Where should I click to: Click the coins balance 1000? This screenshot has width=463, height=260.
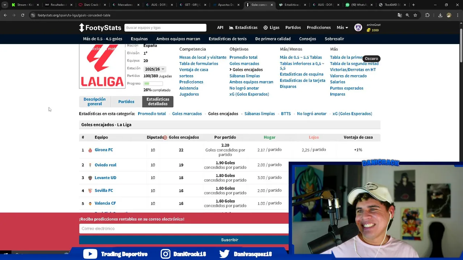click(x=373, y=30)
